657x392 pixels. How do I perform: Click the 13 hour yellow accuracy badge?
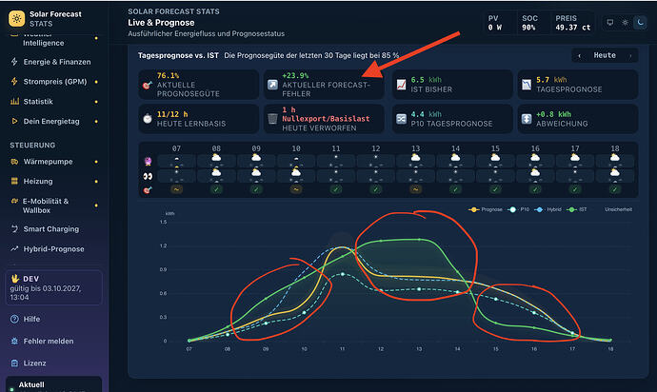pyautogui.click(x=416, y=189)
